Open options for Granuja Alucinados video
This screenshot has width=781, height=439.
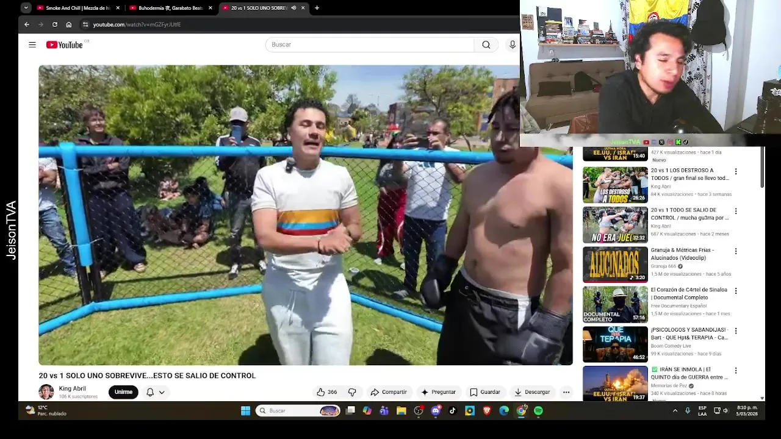tap(736, 251)
